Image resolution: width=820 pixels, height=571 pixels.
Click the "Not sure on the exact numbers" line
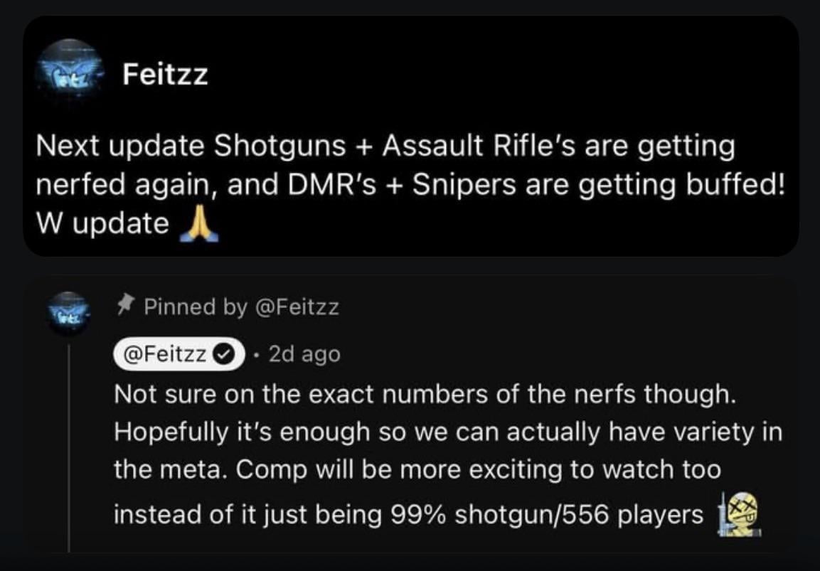(422, 394)
